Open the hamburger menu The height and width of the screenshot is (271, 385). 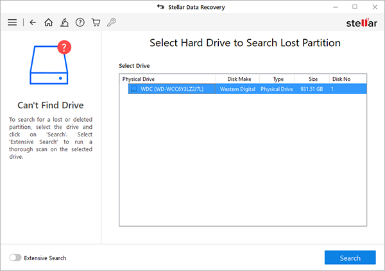click(x=12, y=22)
